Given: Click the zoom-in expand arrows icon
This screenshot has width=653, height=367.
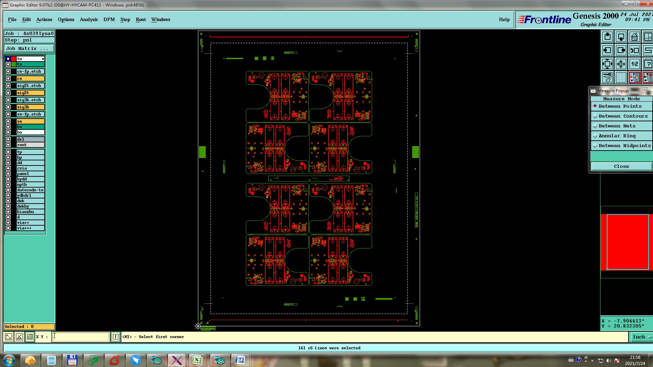Looking at the screenshot, I should (x=607, y=64).
